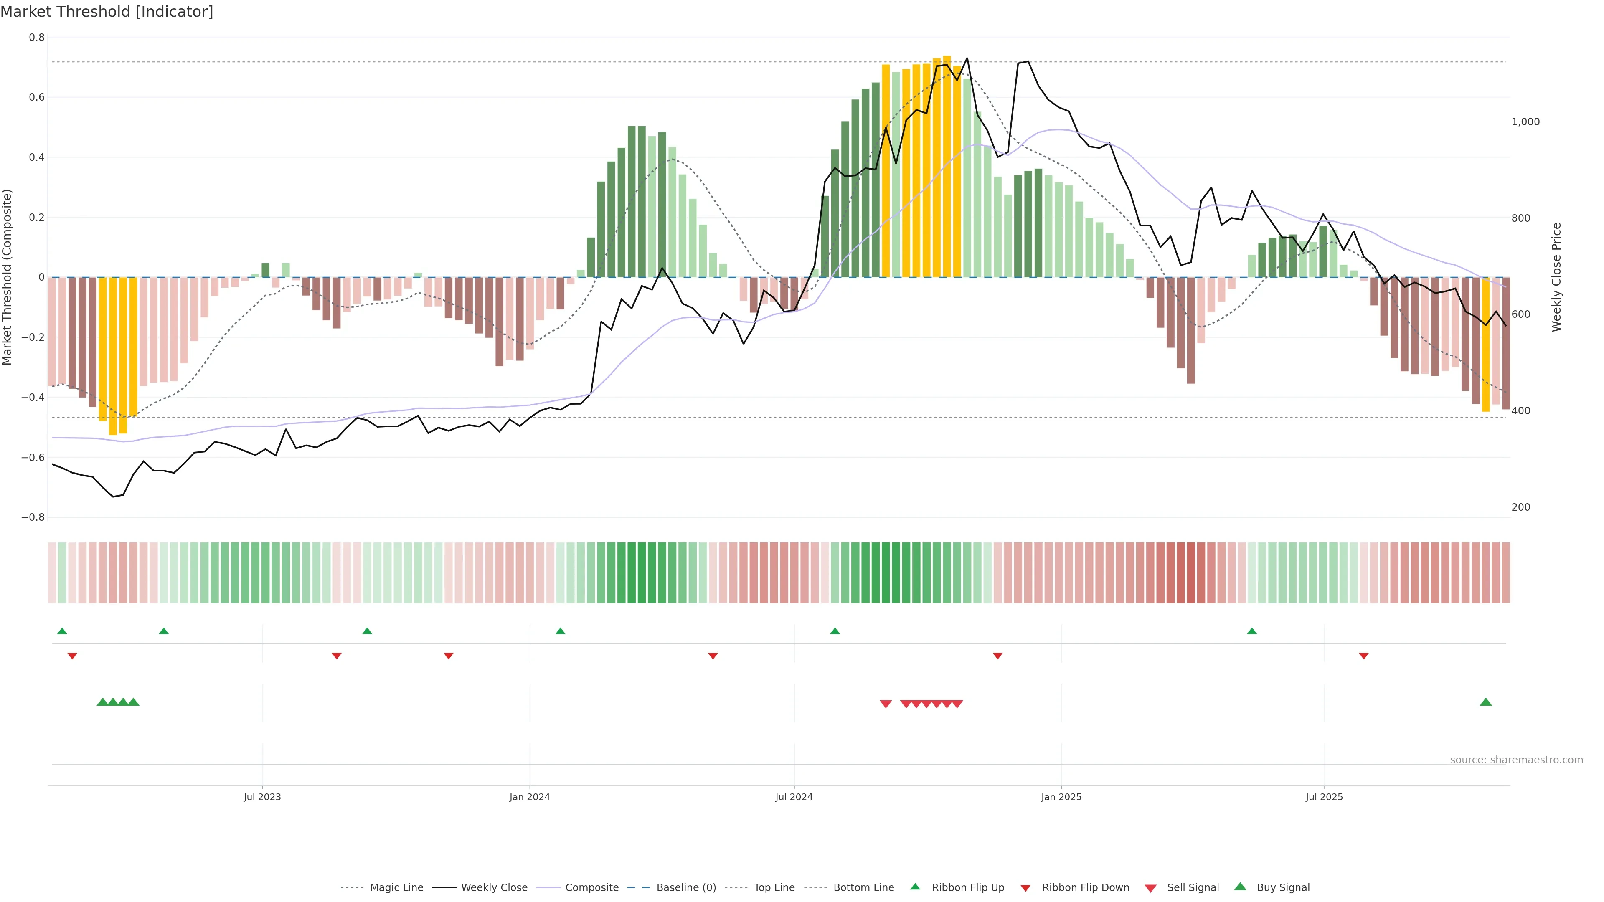
Task: Hide the Composite line via legend
Action: coord(591,888)
